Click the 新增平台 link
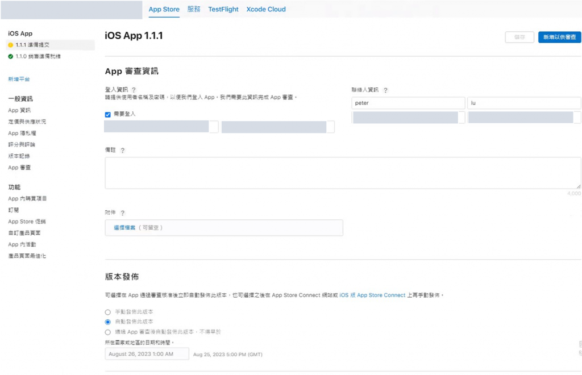 pyautogui.click(x=19, y=79)
